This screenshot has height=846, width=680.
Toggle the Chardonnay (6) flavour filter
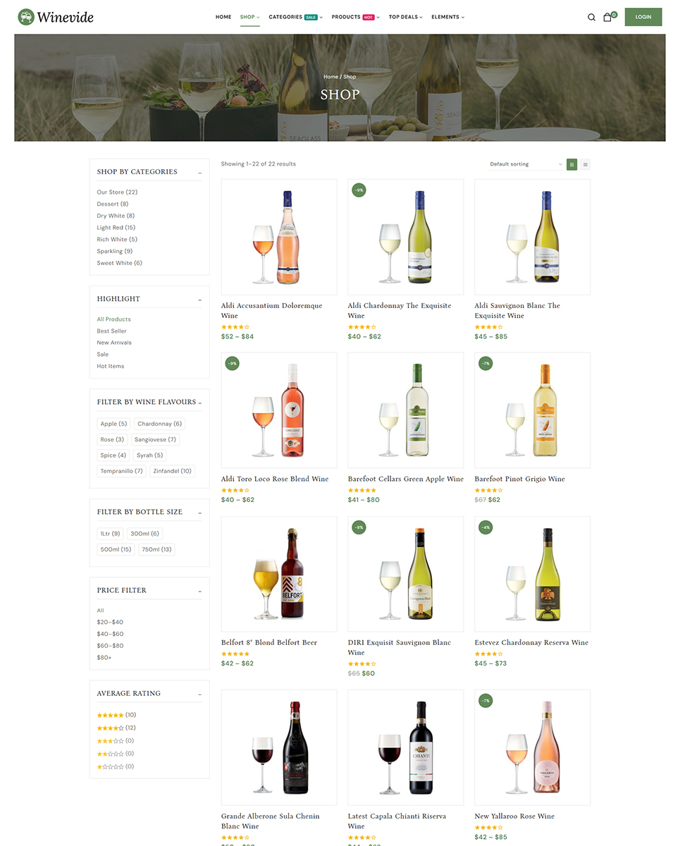159,424
